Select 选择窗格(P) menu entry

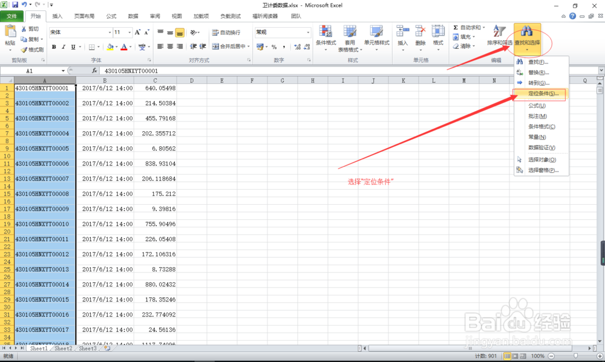(541, 170)
